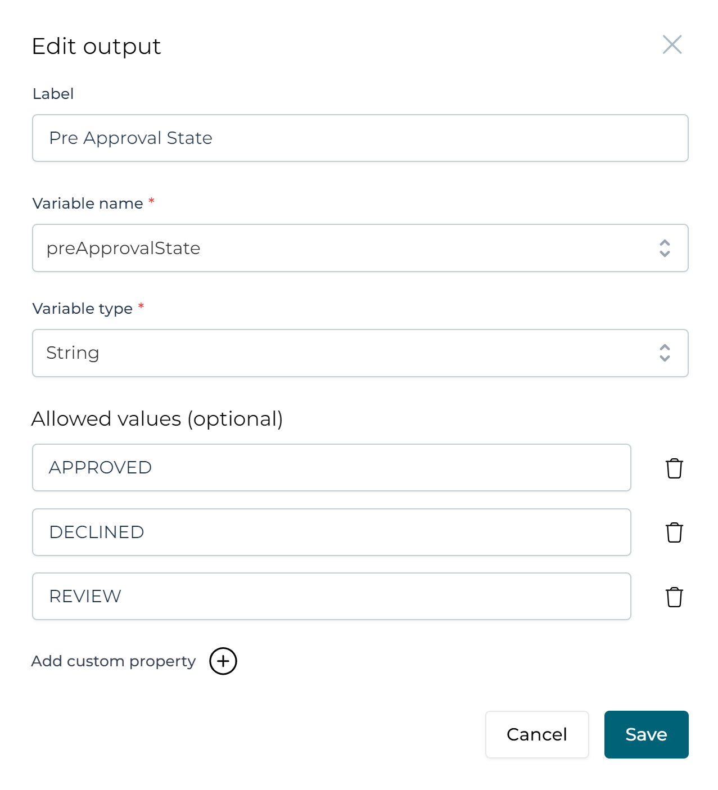Select the Pre Approval State label field
Image resolution: width=718 pixels, height=790 pixels.
[360, 138]
